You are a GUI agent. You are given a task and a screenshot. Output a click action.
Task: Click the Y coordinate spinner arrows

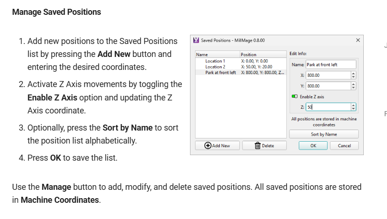pyautogui.click(x=354, y=86)
